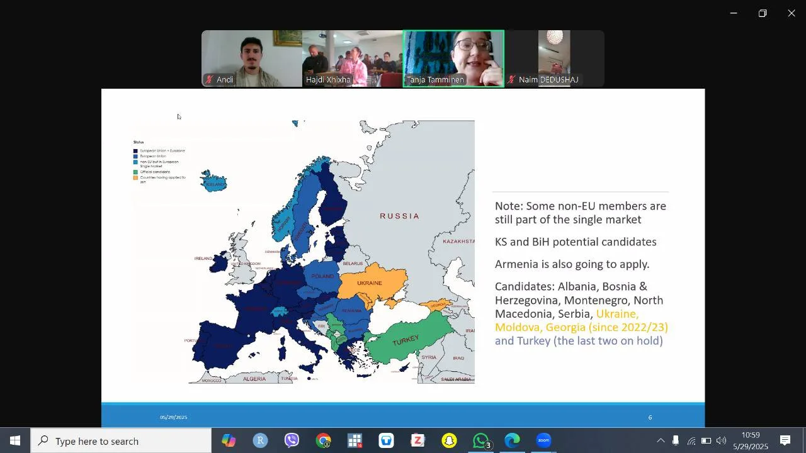Image resolution: width=806 pixels, height=453 pixels.
Task: Click the orange 'Countries having applied' legend swatch
Action: 135,178
